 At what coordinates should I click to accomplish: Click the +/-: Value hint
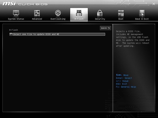click(122, 81)
